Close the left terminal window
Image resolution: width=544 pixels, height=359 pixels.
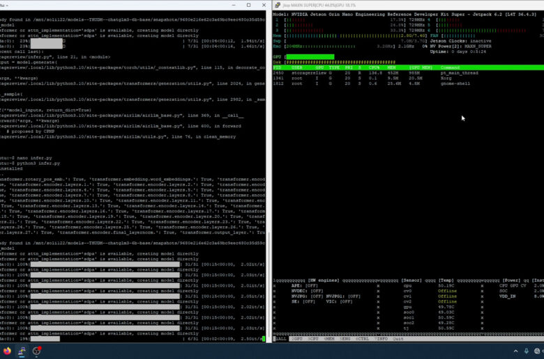[x=264, y=5]
